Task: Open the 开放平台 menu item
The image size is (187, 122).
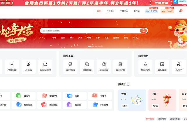Action: (x=110, y=11)
